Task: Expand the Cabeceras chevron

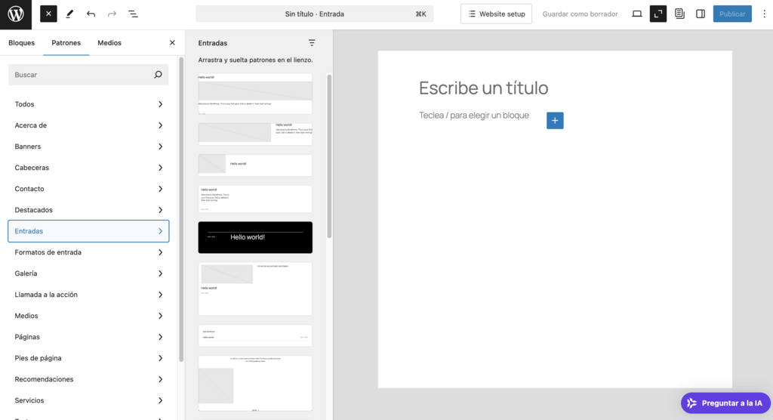Action: (160, 168)
